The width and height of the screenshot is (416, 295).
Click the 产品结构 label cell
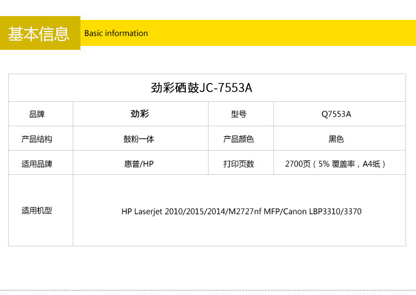(x=37, y=139)
